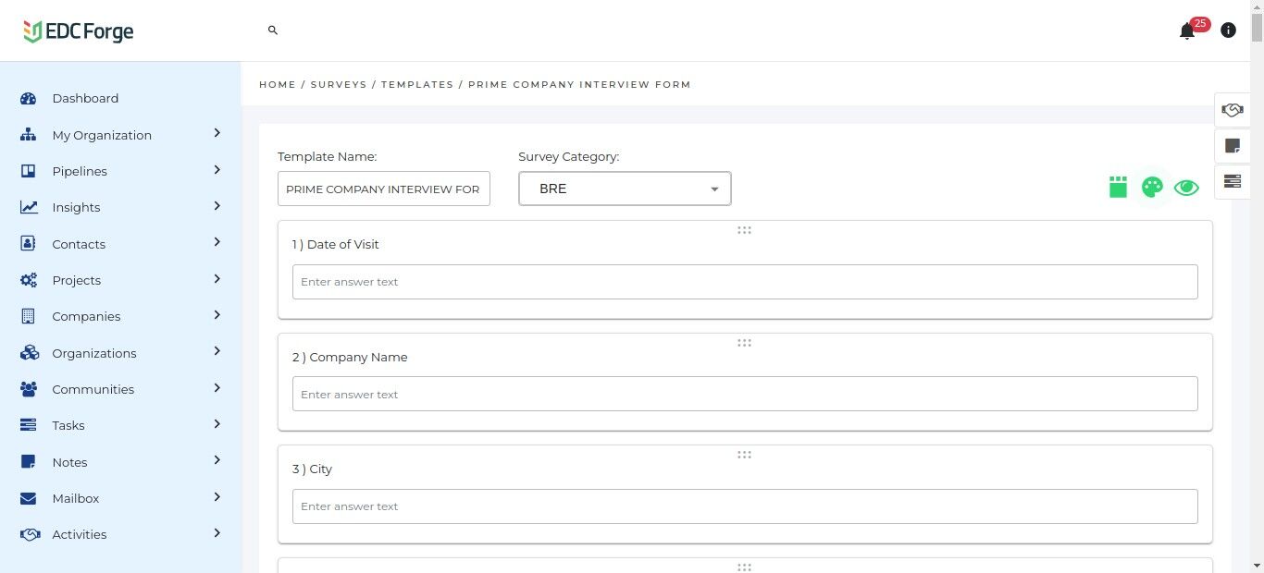Open the task list side icon
The image size is (1264, 573).
[x=1232, y=181]
